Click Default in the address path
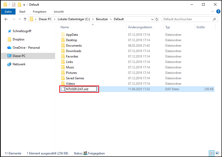The image size is (222, 157). click(119, 19)
